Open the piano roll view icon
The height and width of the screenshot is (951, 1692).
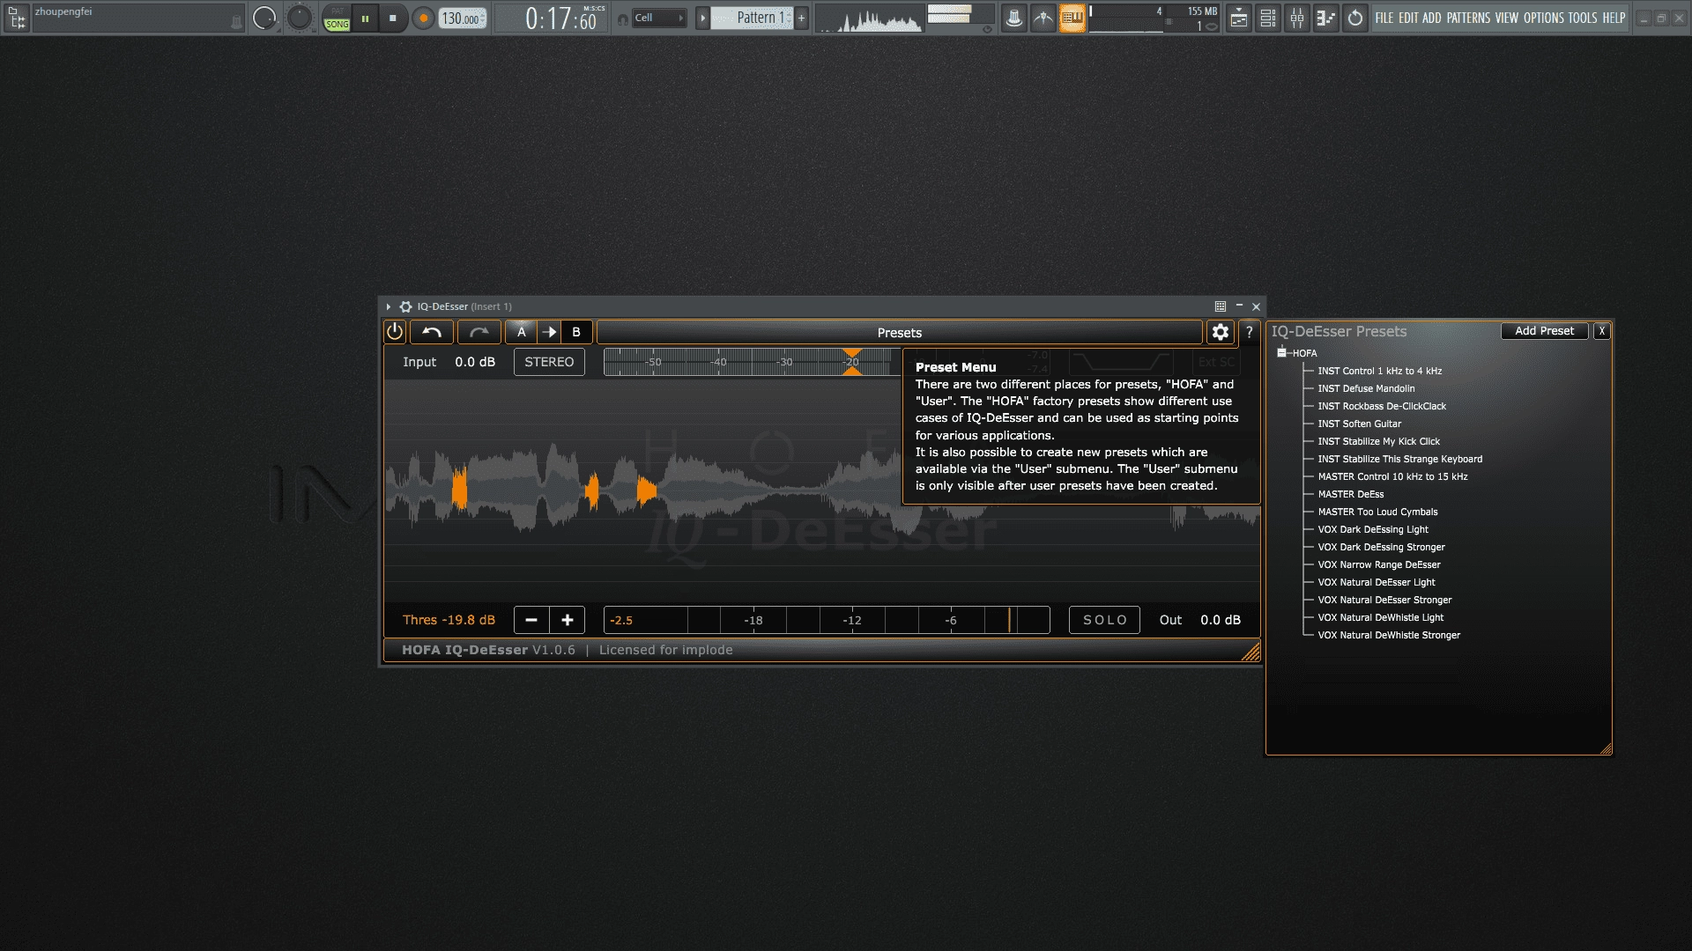point(1325,18)
